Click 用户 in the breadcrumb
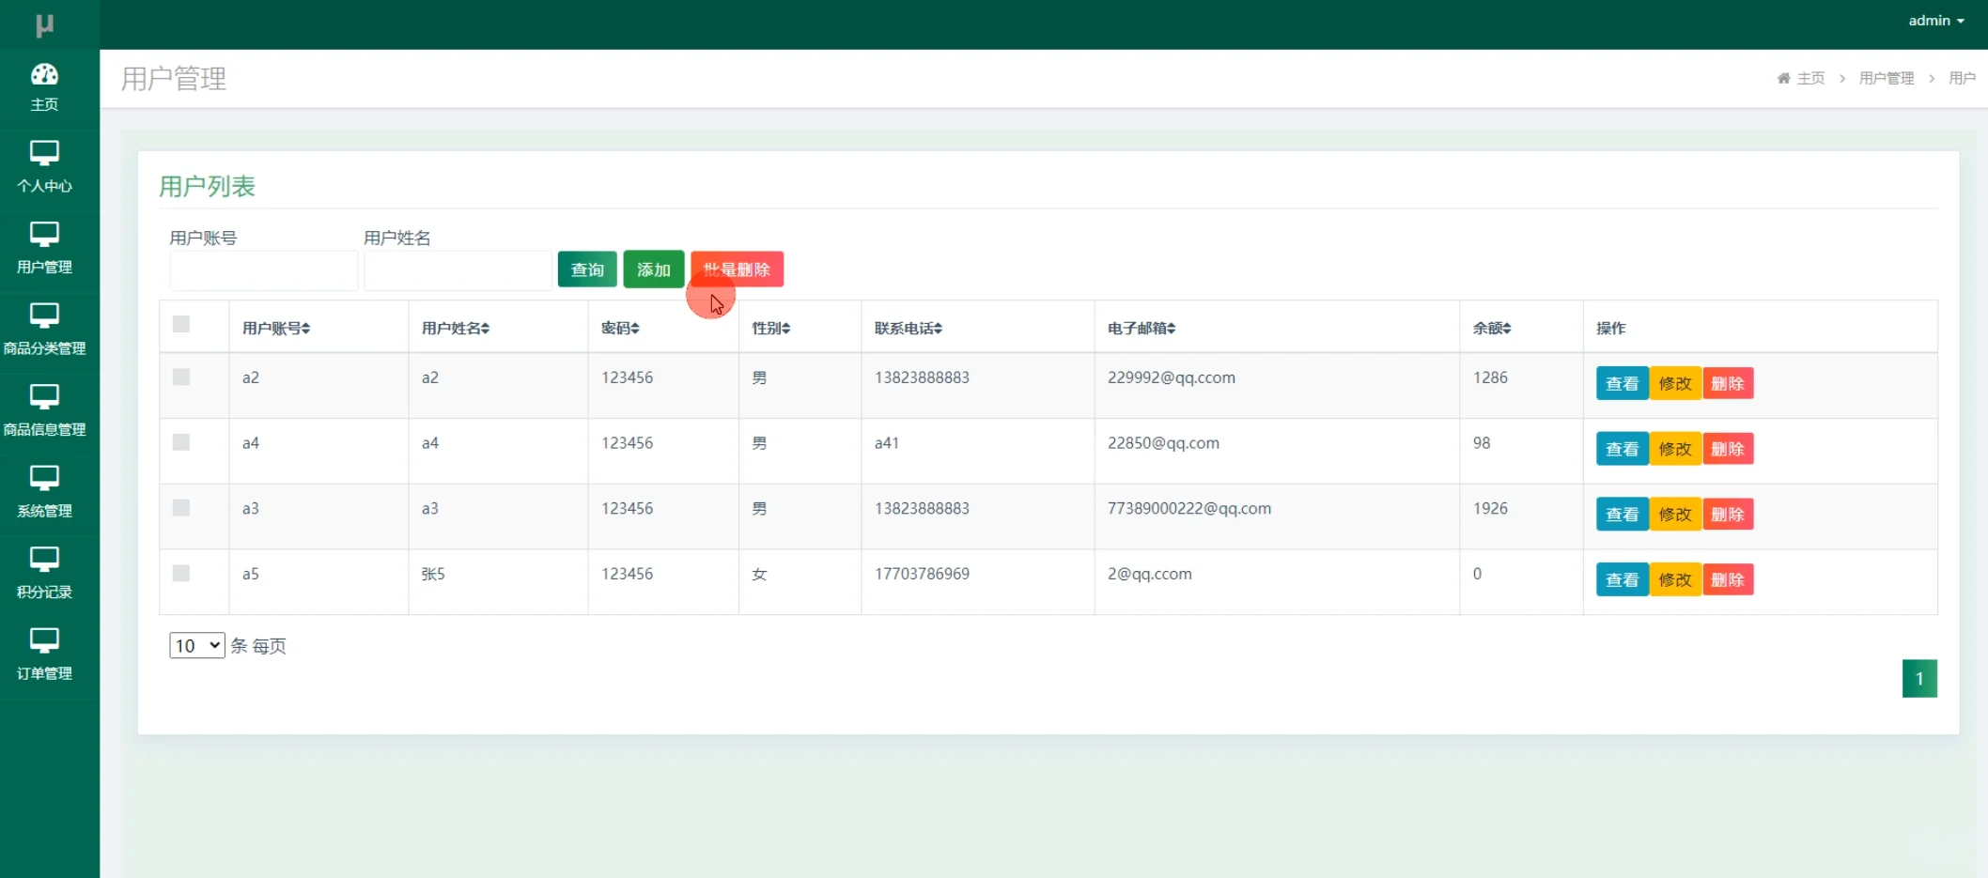Image resolution: width=1988 pixels, height=878 pixels. 1962,78
